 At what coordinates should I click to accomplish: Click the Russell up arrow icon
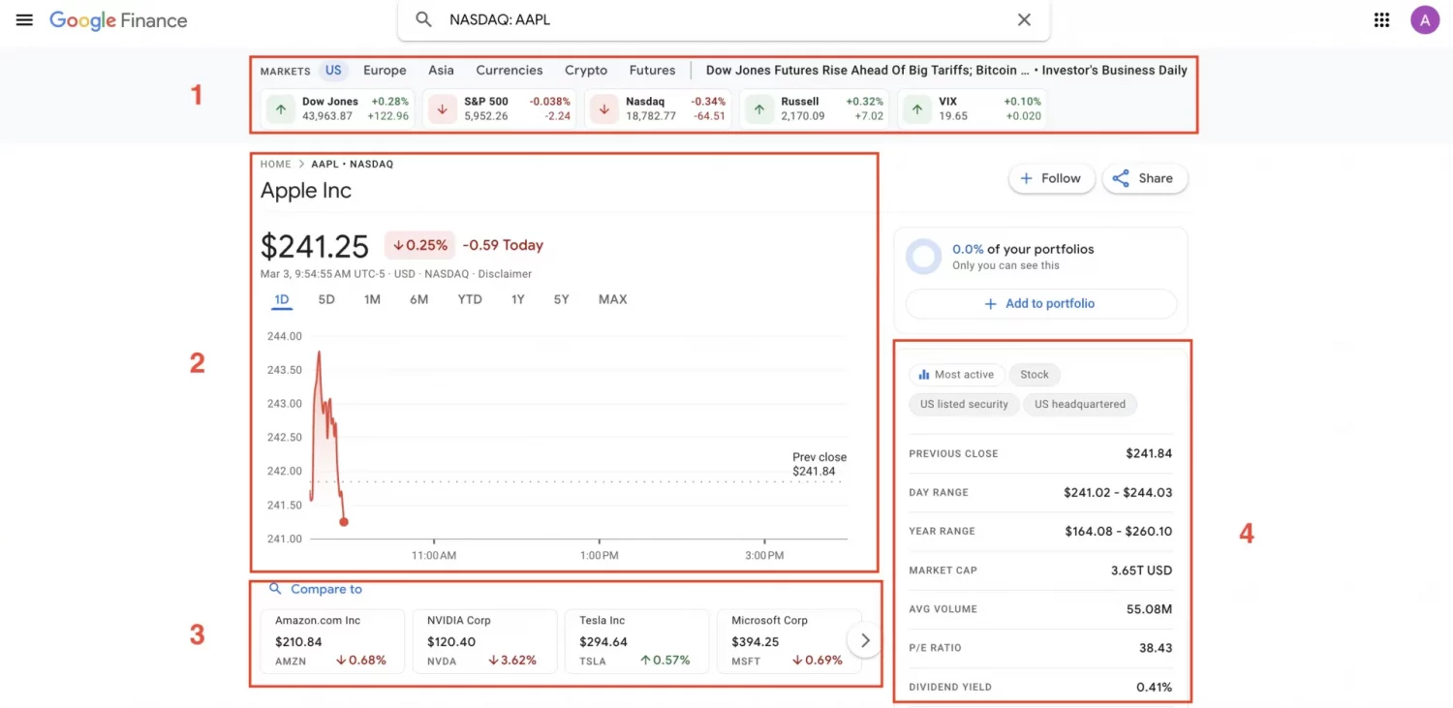pyautogui.click(x=759, y=109)
